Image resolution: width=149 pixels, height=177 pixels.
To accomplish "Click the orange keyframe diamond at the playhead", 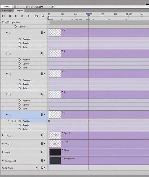I will [89, 121].
